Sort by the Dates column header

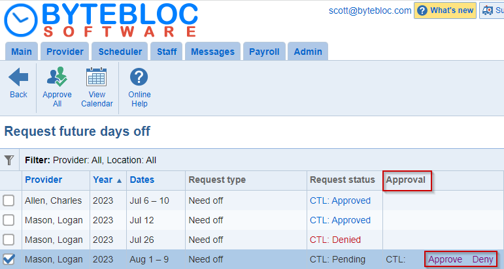point(142,180)
